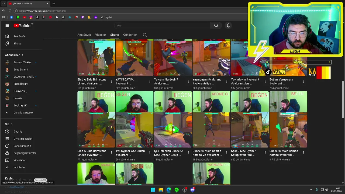Screen dimensions: 345x194
Task: Open 'Sunset B Main Combo Kombo V2' thumbnail
Action: click(x=212, y=119)
